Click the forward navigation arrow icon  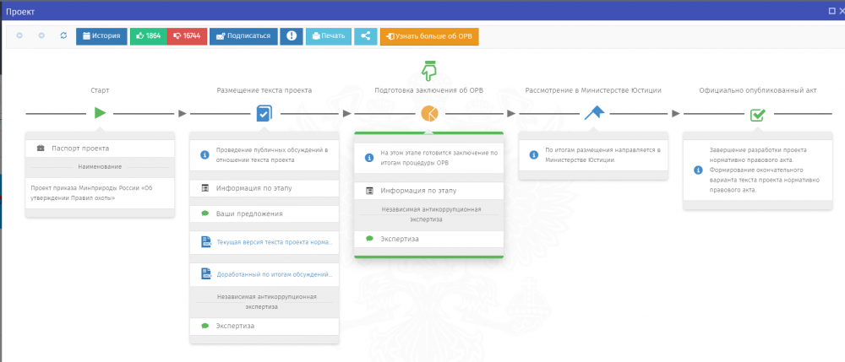point(41,36)
